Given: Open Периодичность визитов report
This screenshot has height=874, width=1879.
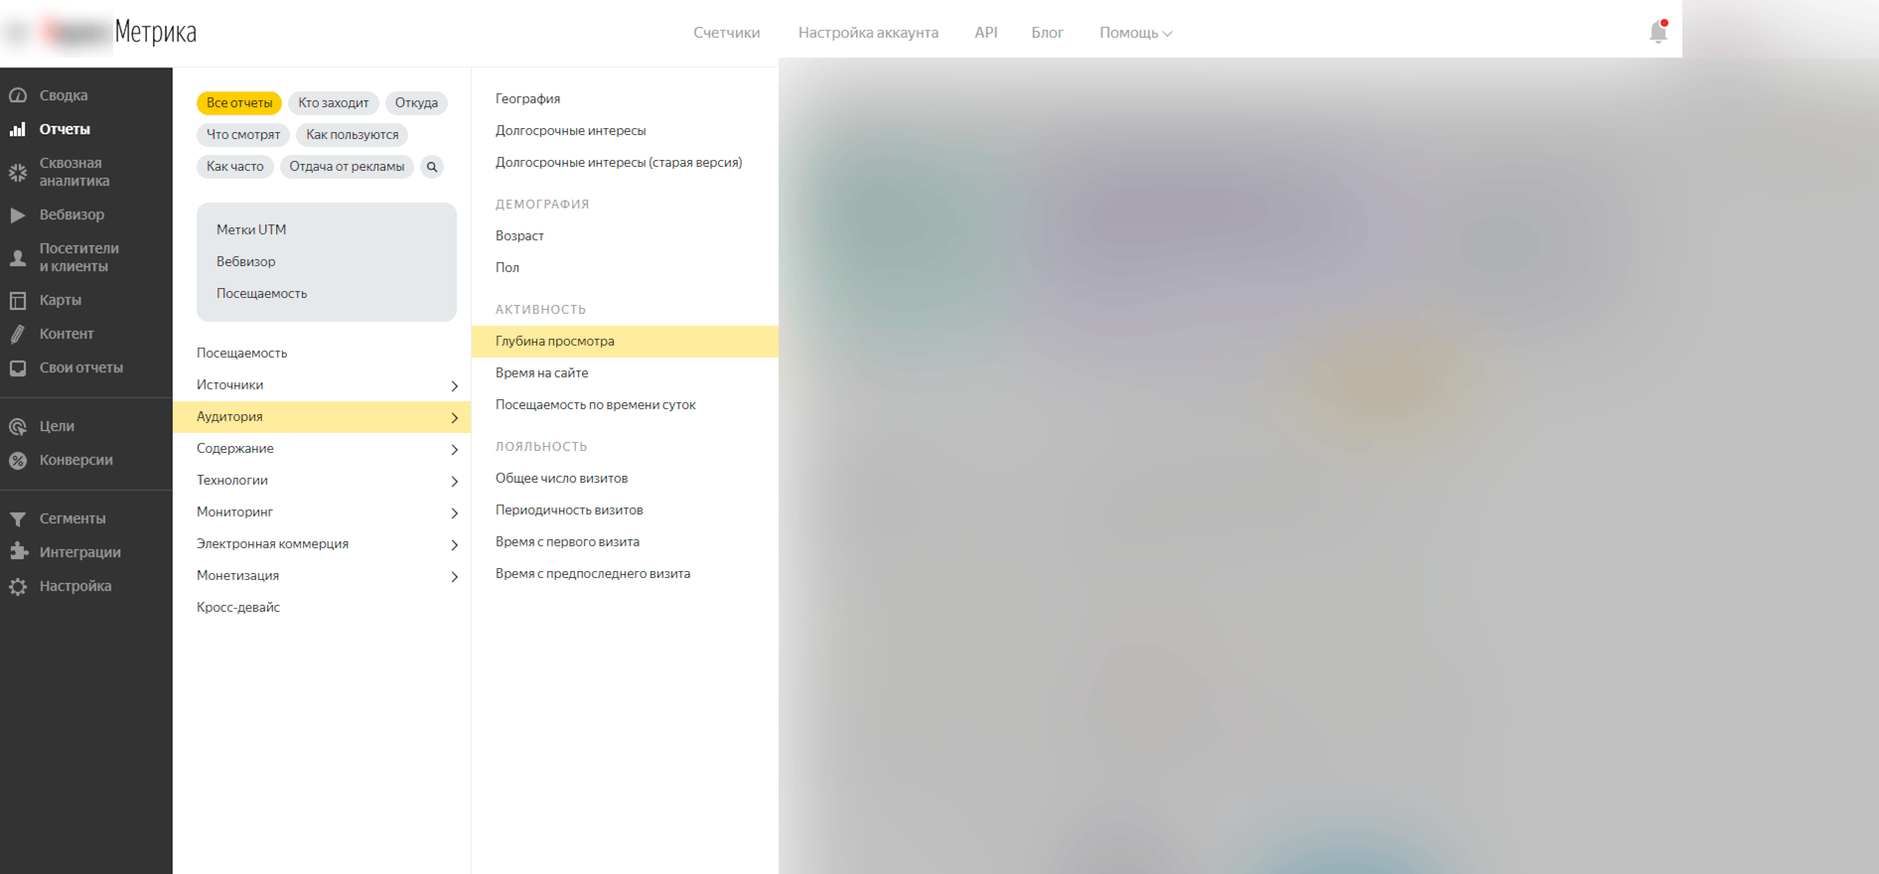Looking at the screenshot, I should click(x=569, y=510).
